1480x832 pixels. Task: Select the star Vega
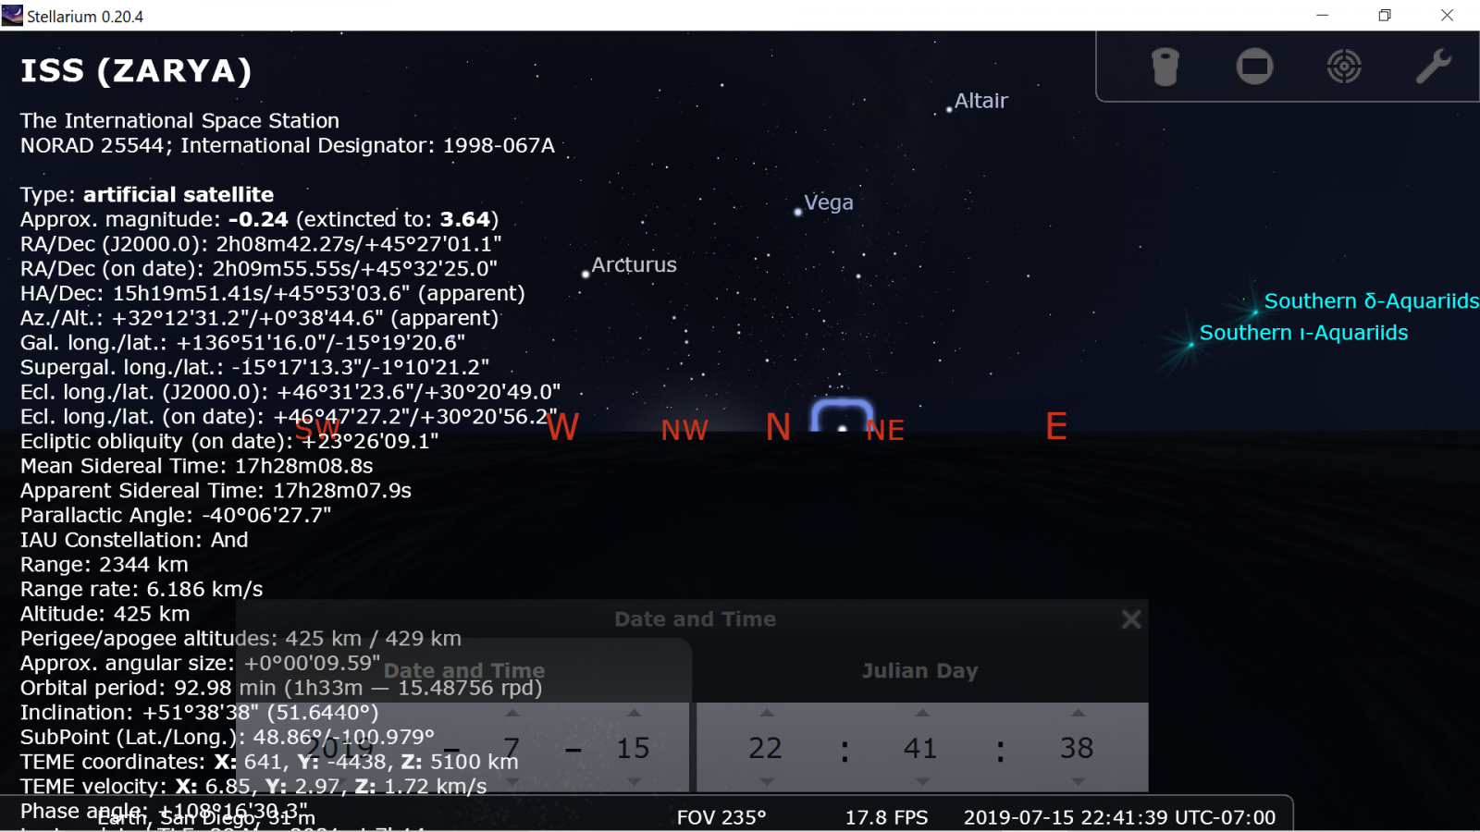[x=798, y=212]
